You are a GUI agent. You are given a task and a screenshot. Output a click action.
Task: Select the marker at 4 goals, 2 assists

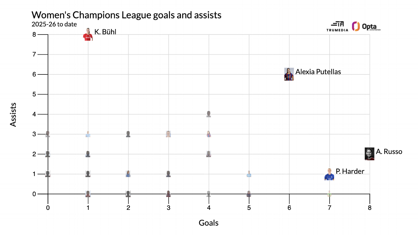click(x=209, y=154)
